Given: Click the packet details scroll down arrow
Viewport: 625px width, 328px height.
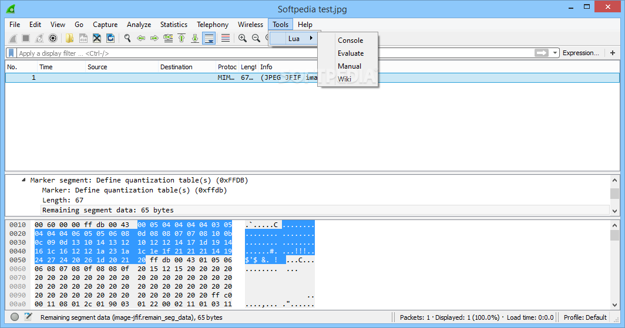Looking at the screenshot, I should pos(614,211).
